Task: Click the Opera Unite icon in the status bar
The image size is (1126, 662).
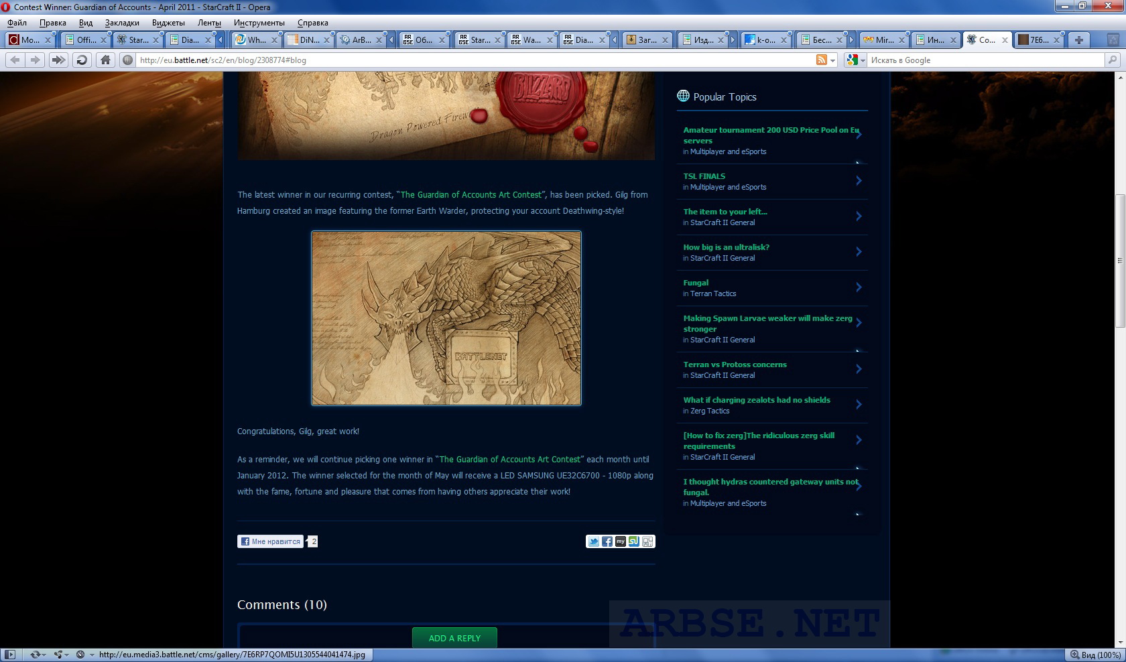Action: tap(58, 655)
